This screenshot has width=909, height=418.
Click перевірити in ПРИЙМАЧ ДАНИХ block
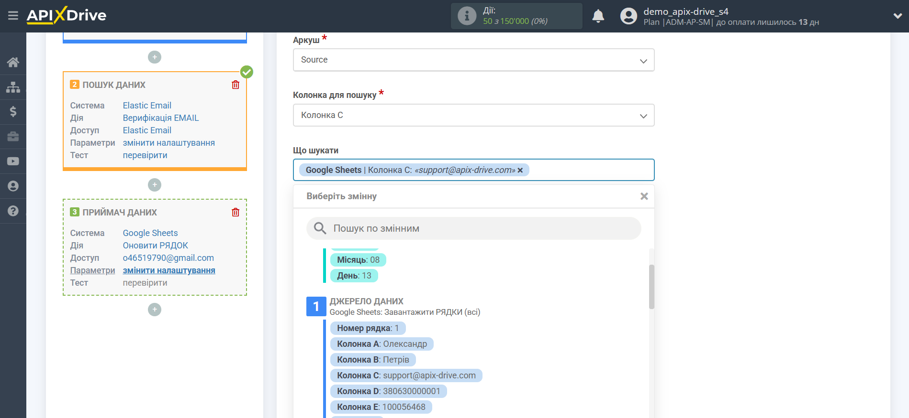coord(145,283)
